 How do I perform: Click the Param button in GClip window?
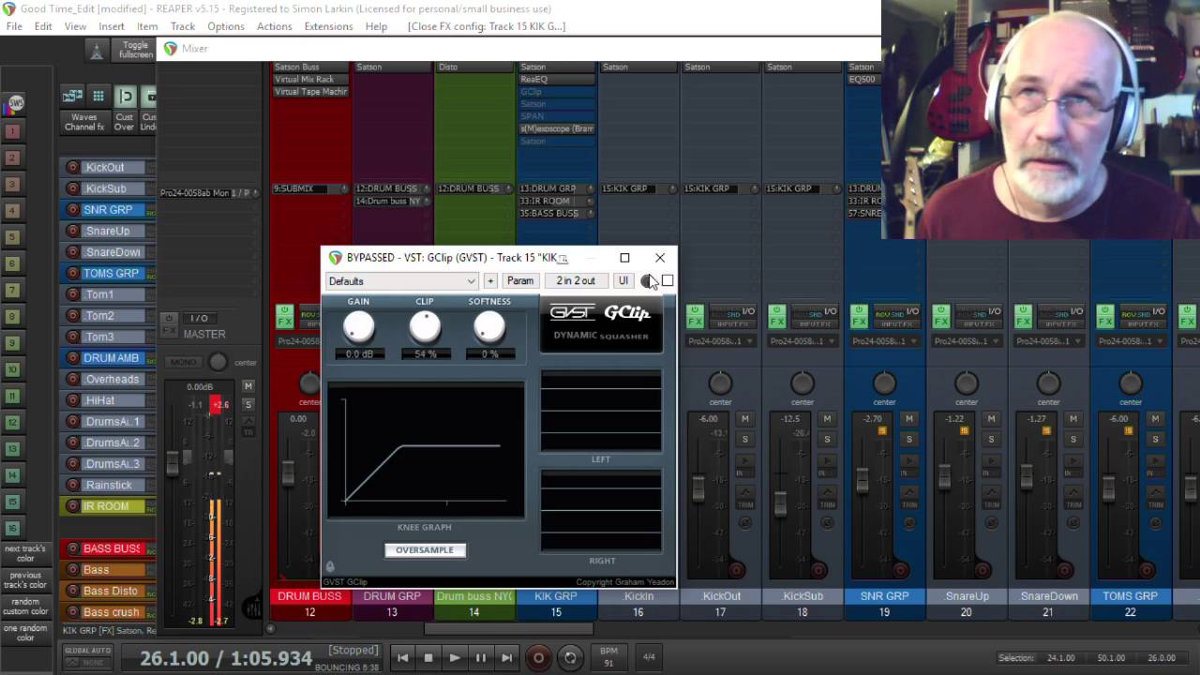click(x=519, y=281)
